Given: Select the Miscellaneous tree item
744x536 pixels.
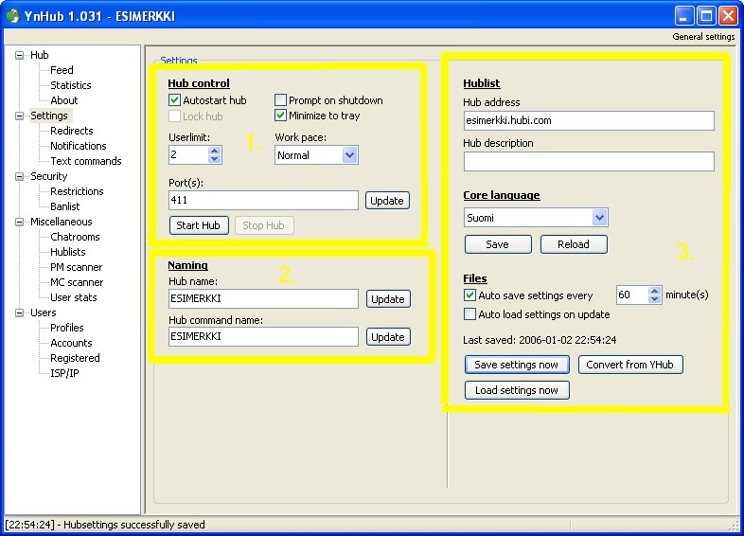Looking at the screenshot, I should tap(62, 222).
